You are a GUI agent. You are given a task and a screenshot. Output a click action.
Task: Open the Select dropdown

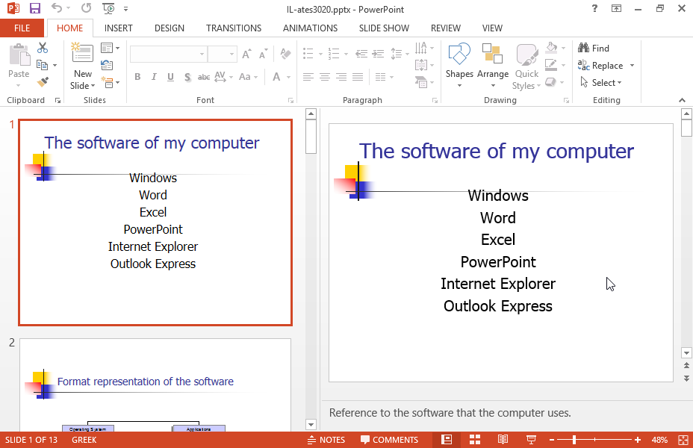(x=601, y=83)
